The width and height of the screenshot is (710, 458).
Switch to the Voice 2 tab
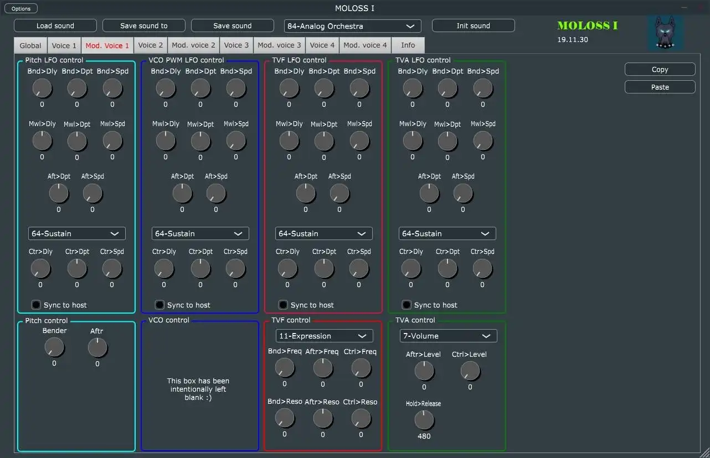151,45
